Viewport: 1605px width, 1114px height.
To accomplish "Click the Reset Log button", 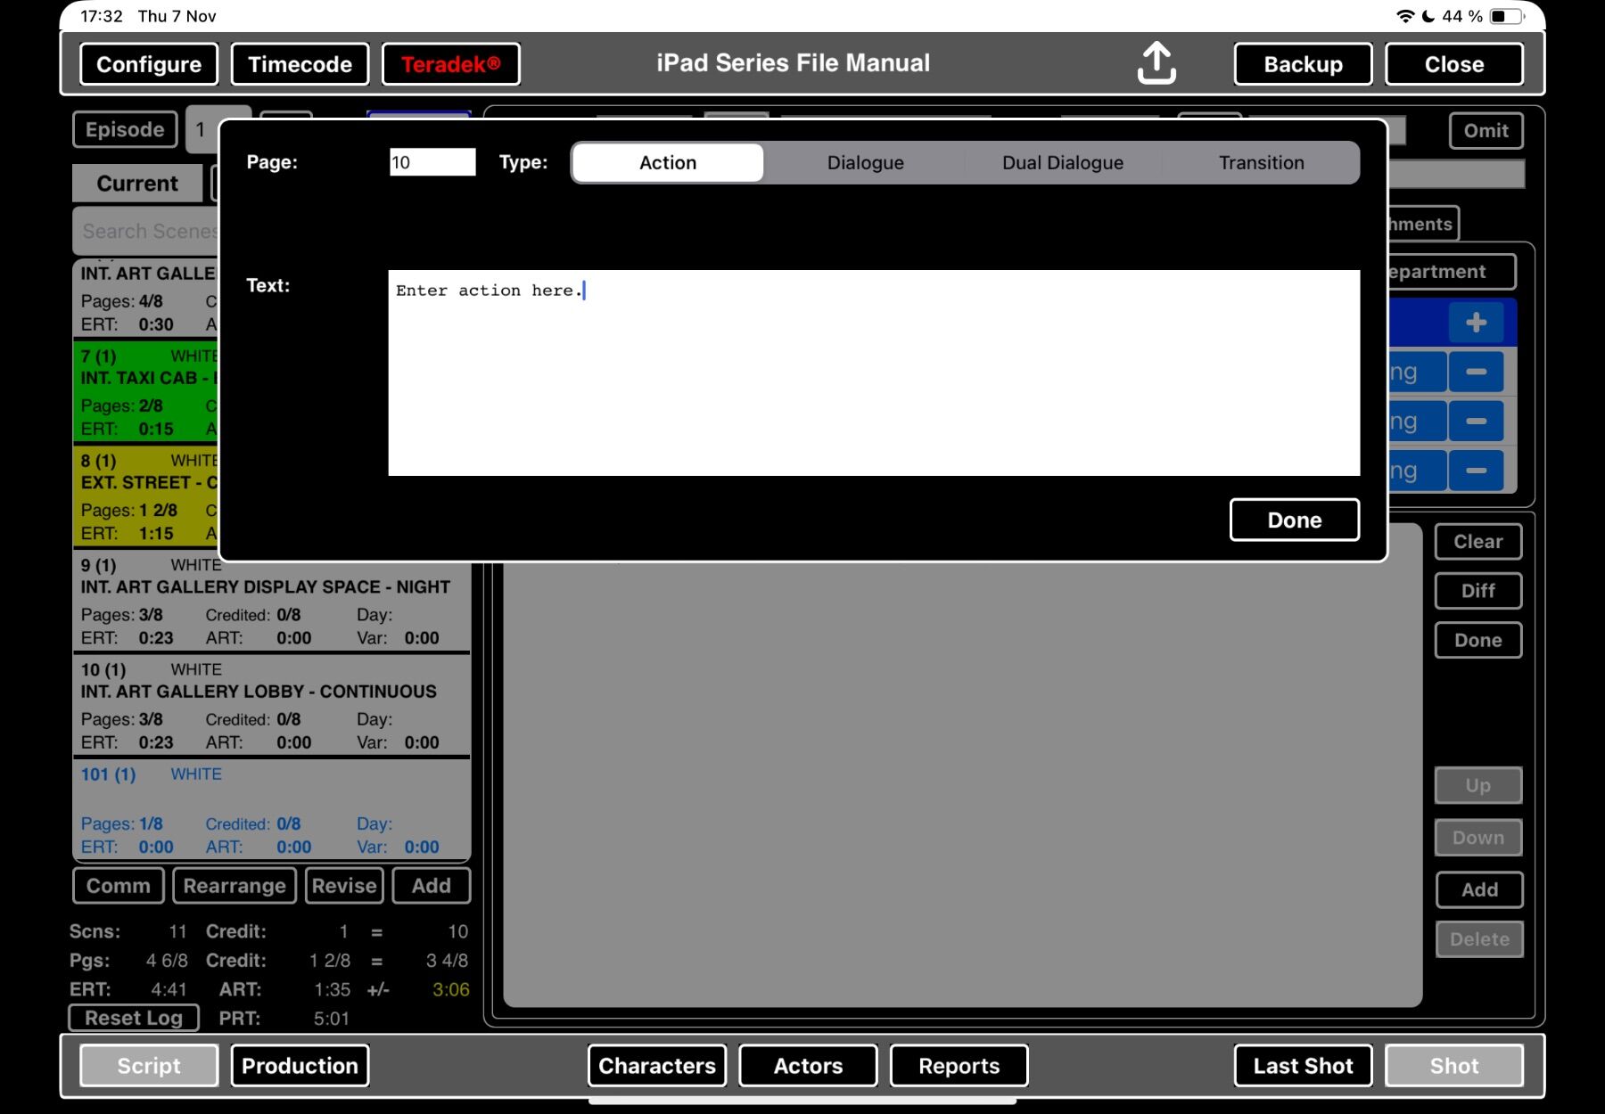I will 134,1017.
